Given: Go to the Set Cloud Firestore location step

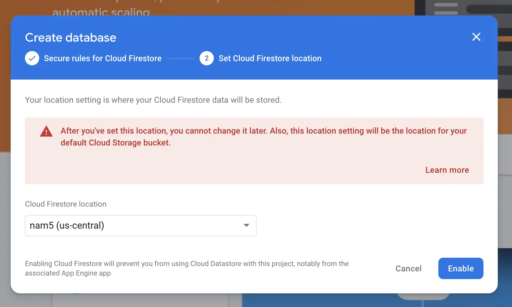Looking at the screenshot, I should tap(270, 58).
